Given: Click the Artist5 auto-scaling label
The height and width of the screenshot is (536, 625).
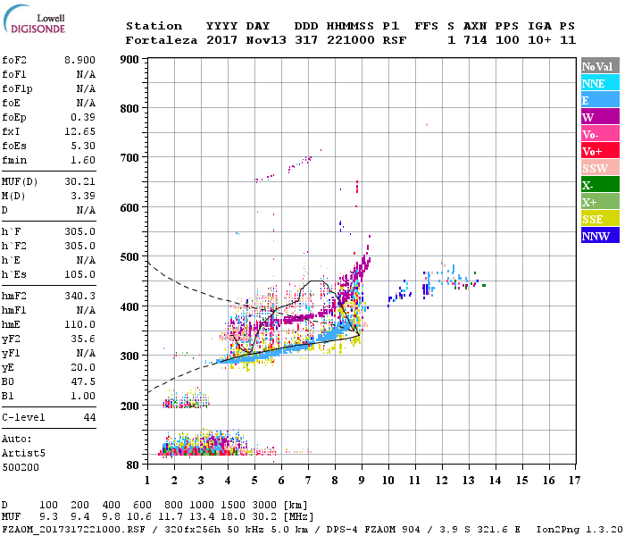Looking at the screenshot, I should click(x=23, y=454).
